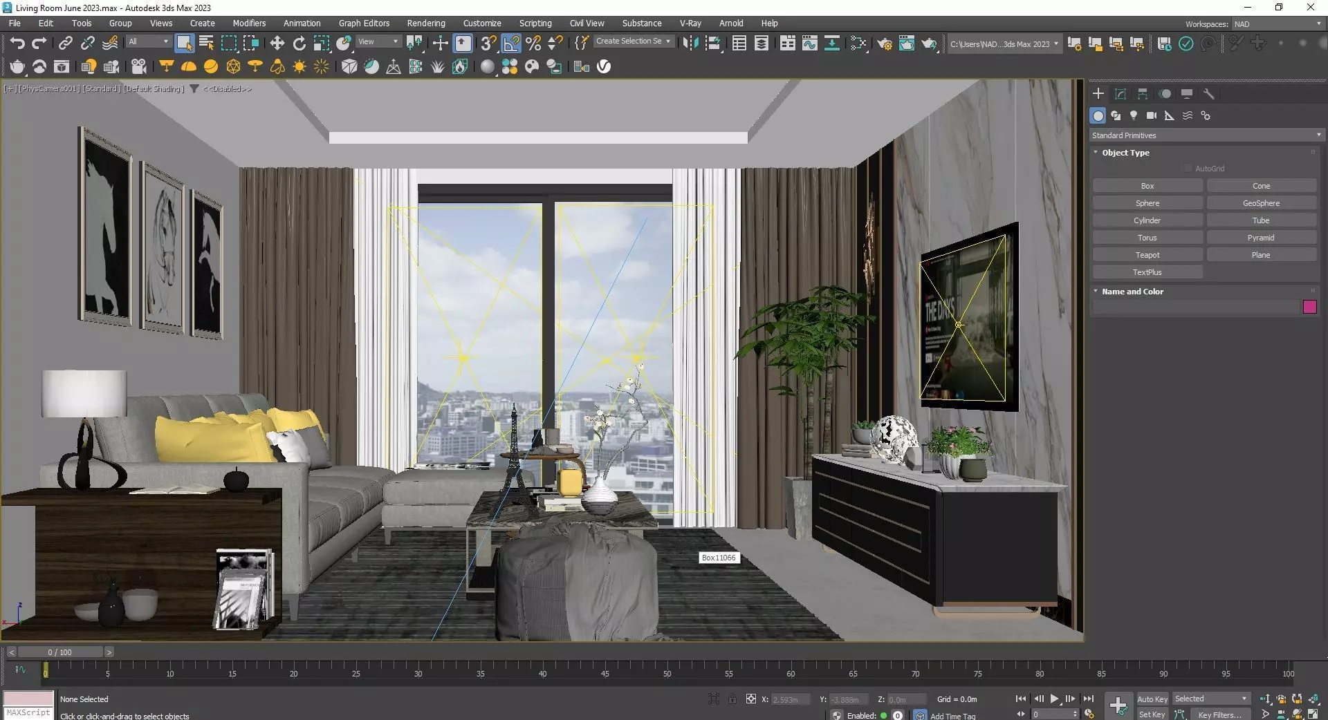Click the MAXScript listener field
The image size is (1328, 720).
[28, 712]
